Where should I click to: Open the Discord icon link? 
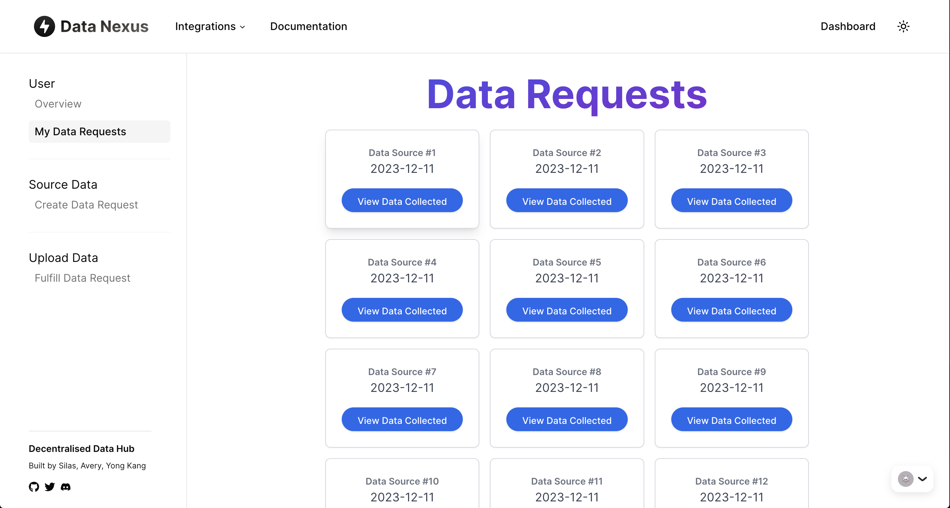(66, 487)
